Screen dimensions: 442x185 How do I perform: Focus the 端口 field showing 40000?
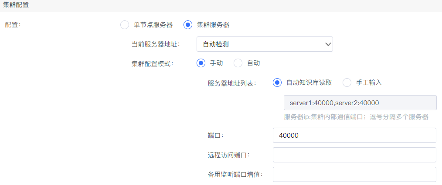coord(354,135)
